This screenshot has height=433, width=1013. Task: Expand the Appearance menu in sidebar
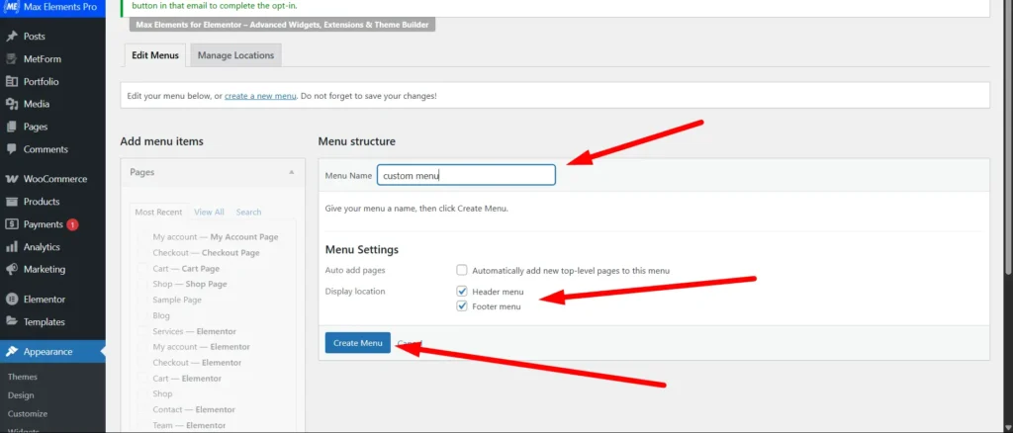click(x=48, y=351)
